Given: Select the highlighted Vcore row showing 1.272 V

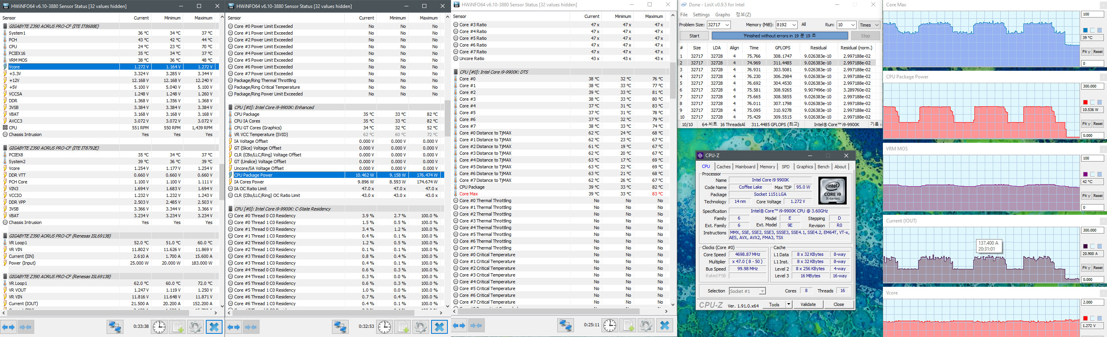Looking at the screenshot, I should 110,67.
